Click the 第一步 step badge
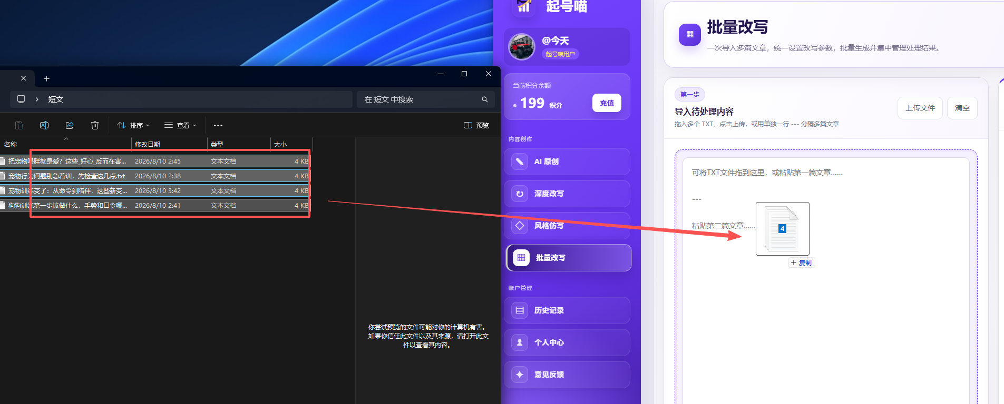The image size is (1004, 404). pyautogui.click(x=689, y=95)
